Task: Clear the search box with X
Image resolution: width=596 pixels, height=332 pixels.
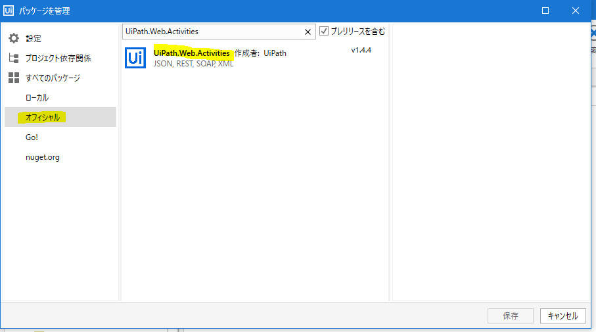Action: 308,32
